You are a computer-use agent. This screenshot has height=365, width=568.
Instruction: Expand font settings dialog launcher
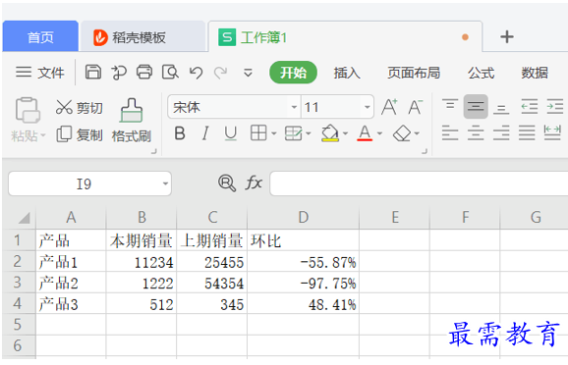tap(425, 151)
